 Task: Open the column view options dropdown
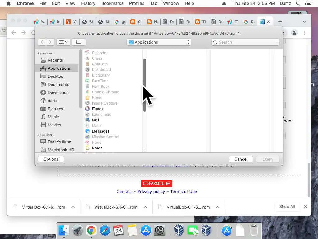coord(63,42)
